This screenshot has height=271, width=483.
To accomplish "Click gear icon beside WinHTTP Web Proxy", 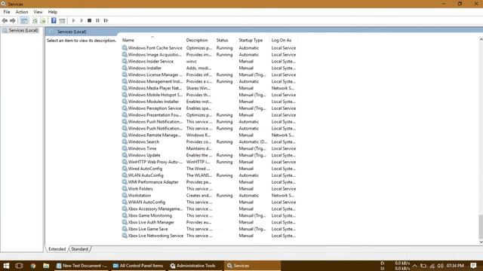I will [x=125, y=162].
